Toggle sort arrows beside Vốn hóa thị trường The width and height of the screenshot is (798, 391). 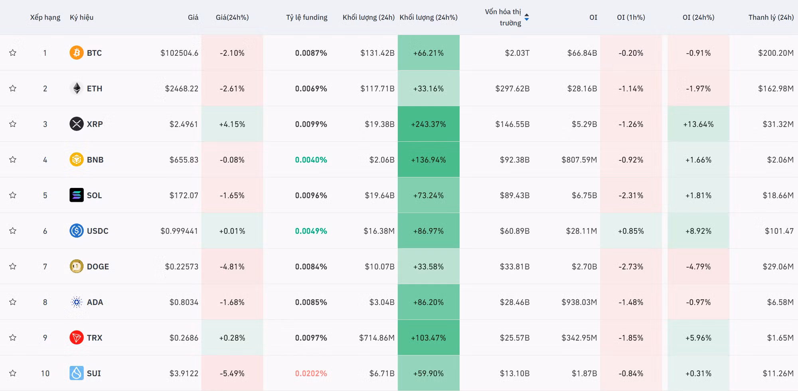[527, 17]
